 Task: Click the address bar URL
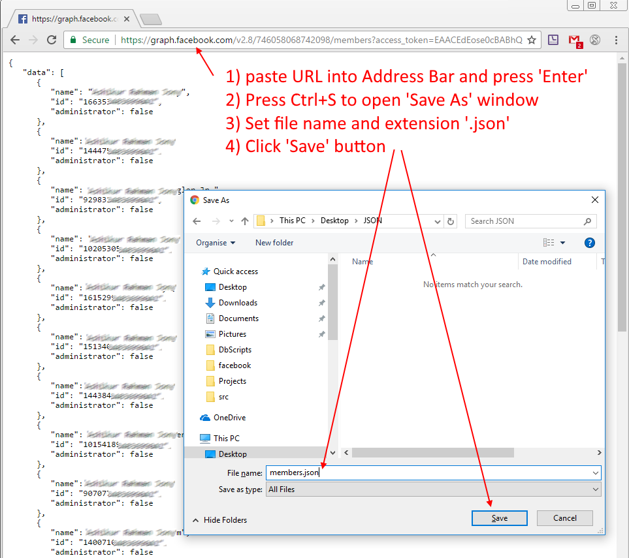(321, 40)
